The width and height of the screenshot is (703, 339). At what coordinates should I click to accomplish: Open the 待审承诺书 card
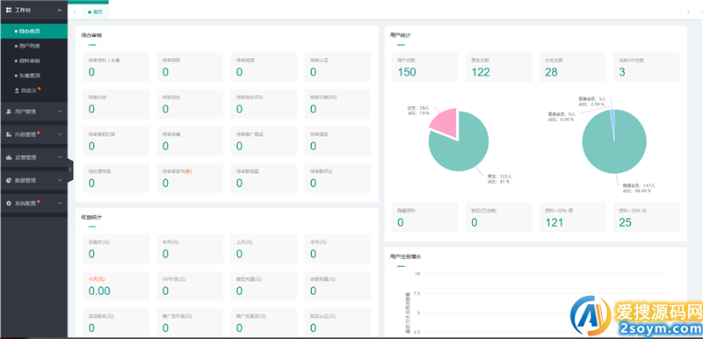coord(190,178)
